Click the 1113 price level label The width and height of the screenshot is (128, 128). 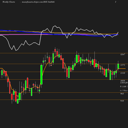[123, 73]
